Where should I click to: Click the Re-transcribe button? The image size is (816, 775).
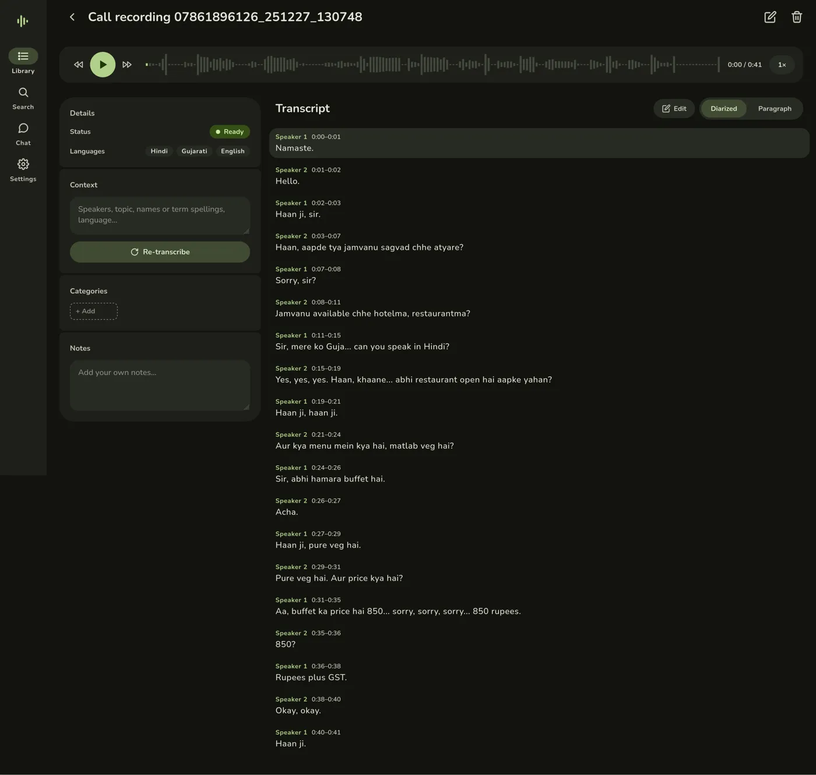pos(160,252)
